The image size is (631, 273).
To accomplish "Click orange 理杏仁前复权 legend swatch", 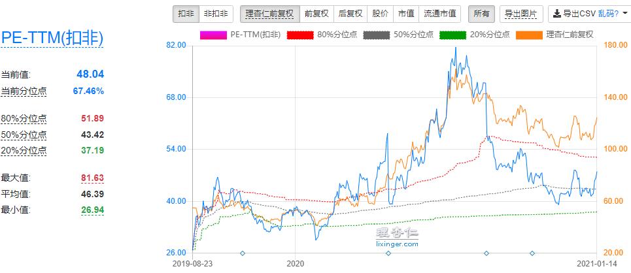I will pos(530,35).
